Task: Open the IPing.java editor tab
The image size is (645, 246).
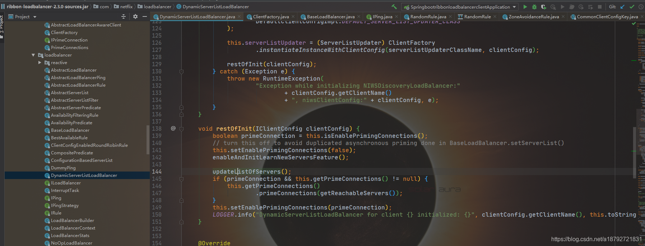Action: [x=382, y=17]
